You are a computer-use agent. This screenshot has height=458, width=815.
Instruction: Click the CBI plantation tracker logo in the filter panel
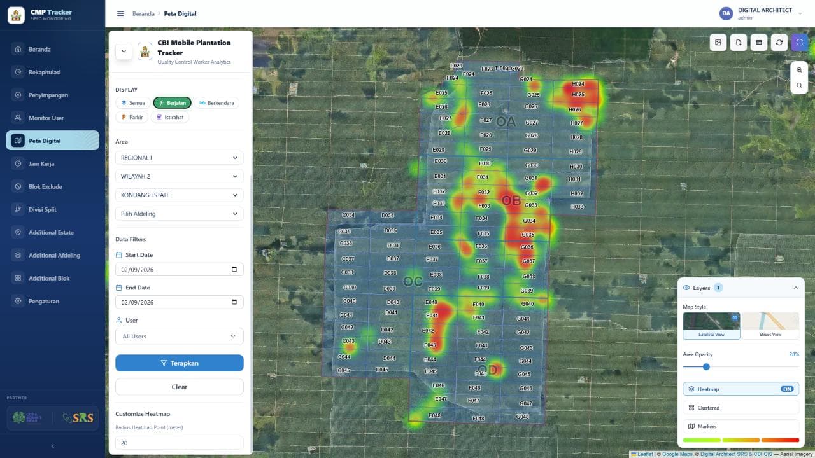pos(145,52)
